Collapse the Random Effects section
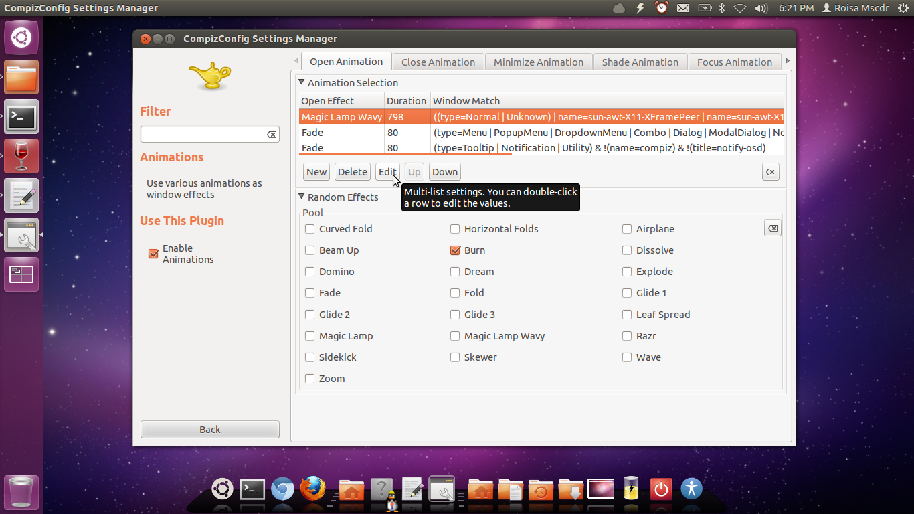This screenshot has height=514, width=914. (302, 197)
